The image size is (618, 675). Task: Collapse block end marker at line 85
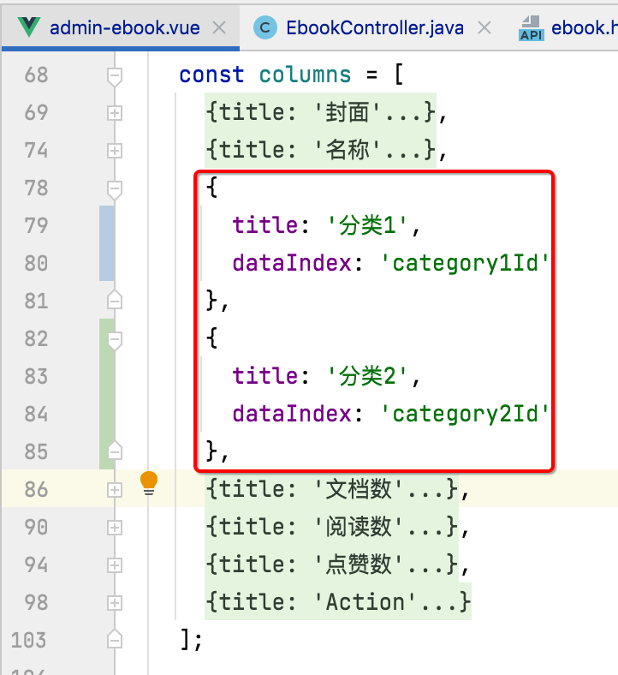[115, 451]
